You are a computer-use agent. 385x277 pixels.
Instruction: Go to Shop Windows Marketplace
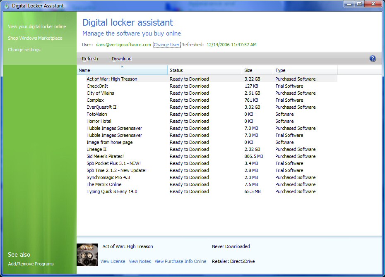(x=35, y=38)
